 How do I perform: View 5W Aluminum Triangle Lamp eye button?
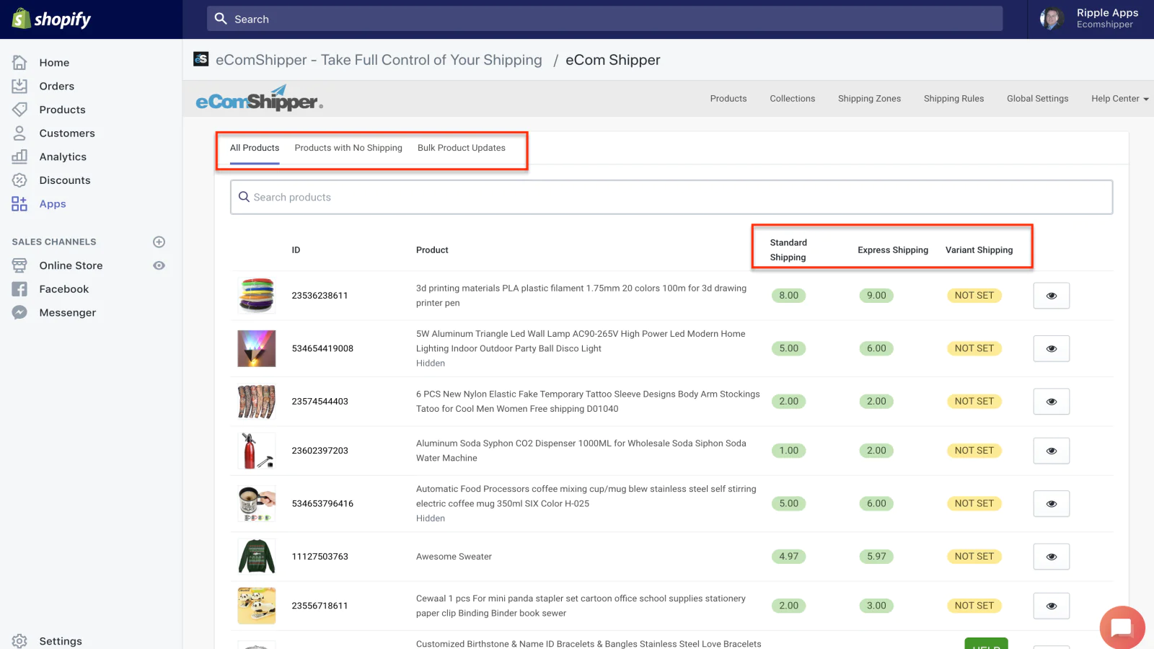click(1052, 348)
